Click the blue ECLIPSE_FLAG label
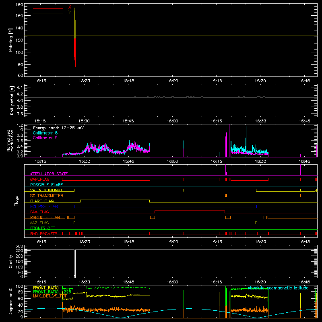Screen dimensions: 322x322 coord(44,206)
